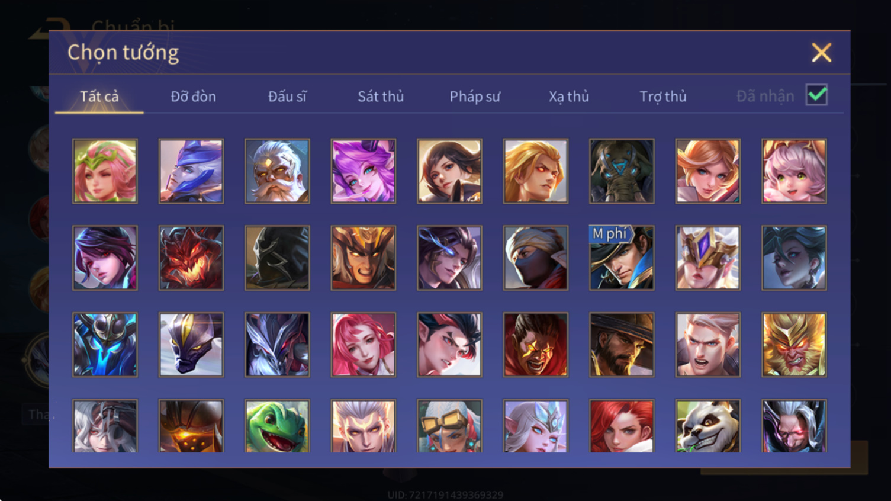Filter heroes by 'Xạ thủ' tab

tap(569, 97)
